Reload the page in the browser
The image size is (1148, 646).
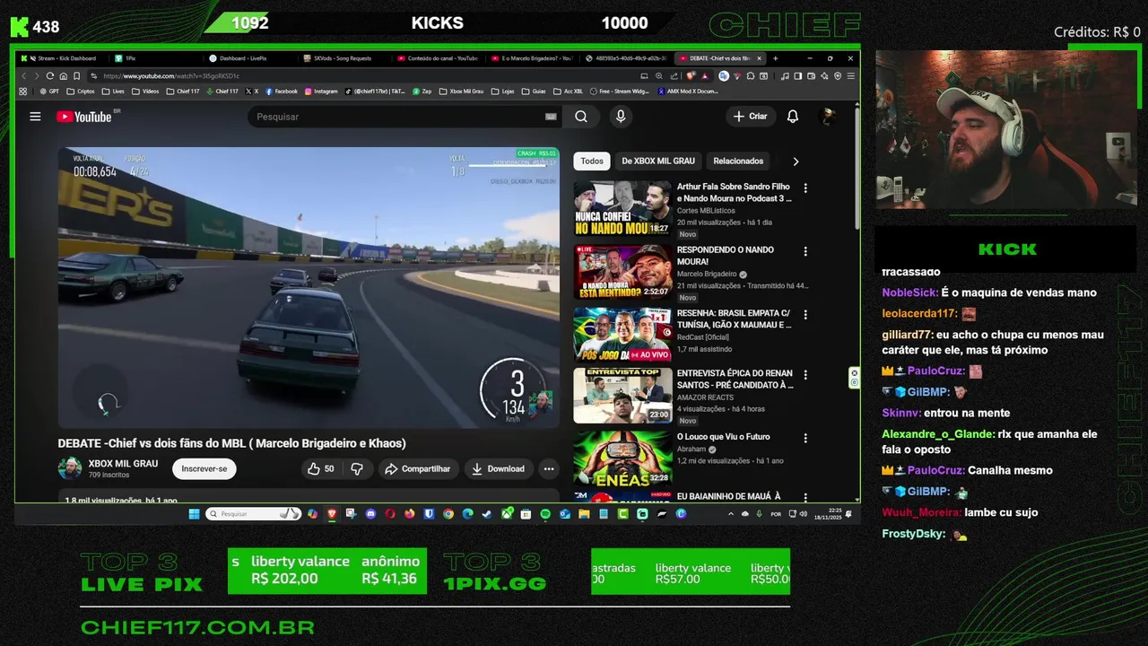[49, 76]
